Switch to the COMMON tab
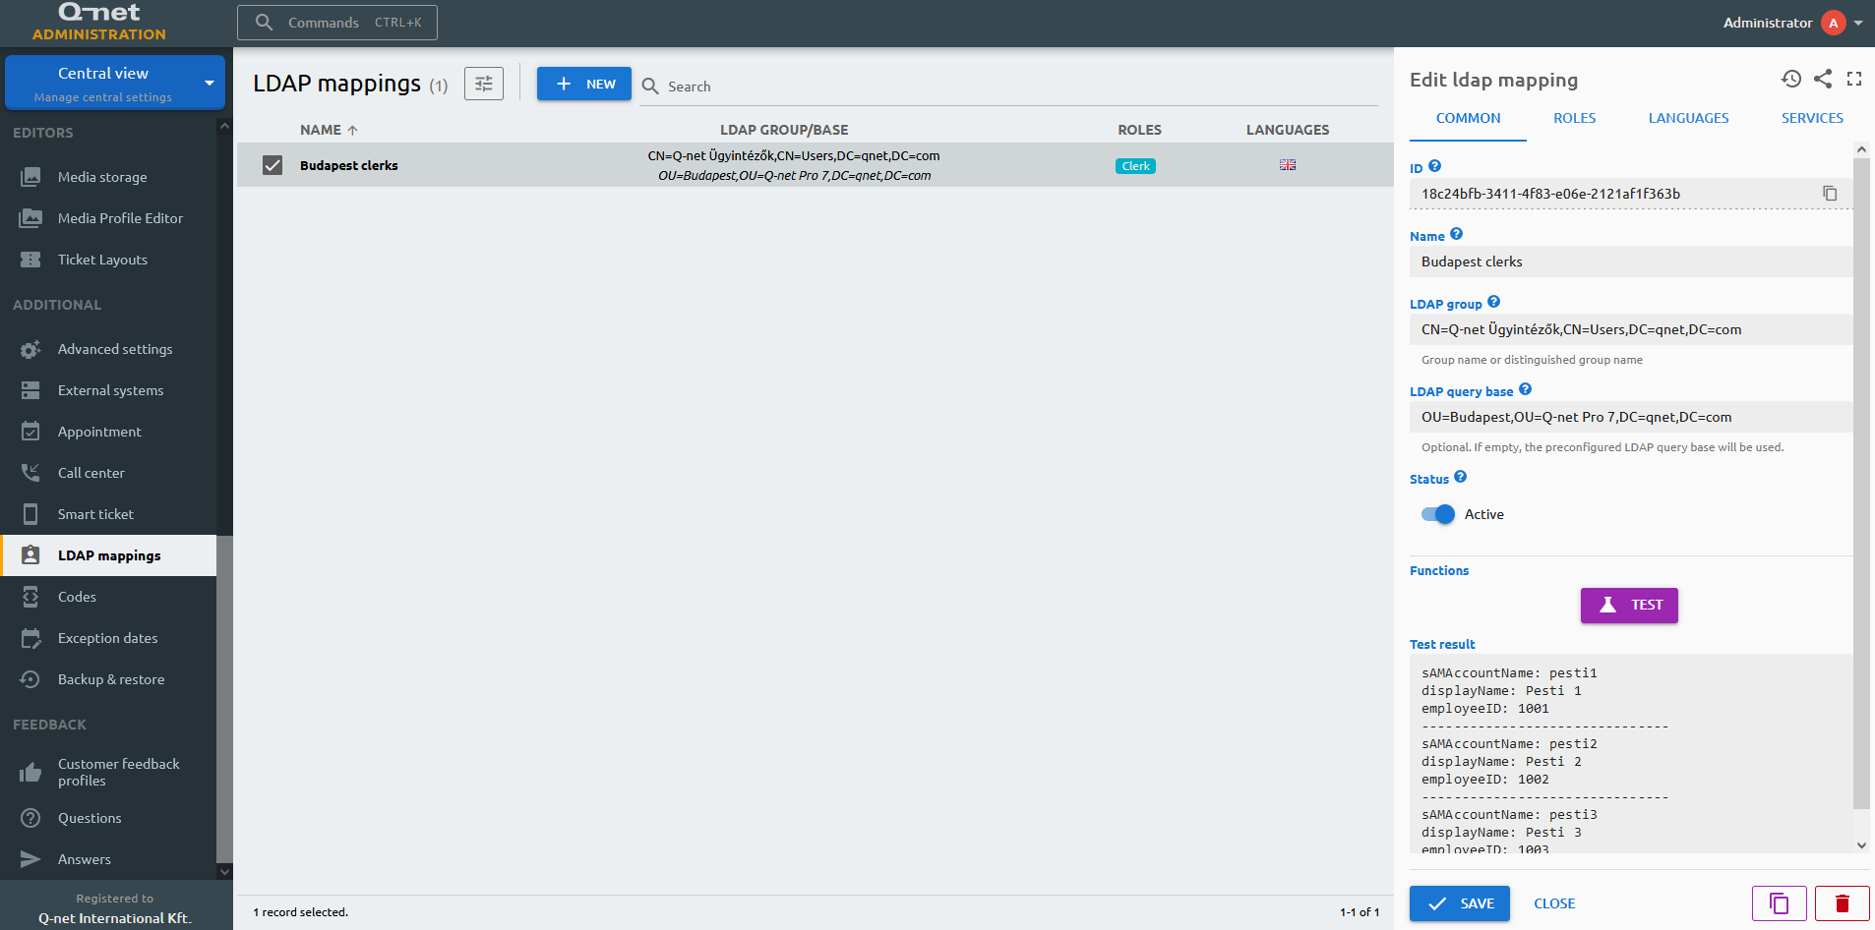This screenshot has width=1875, height=930. click(1468, 118)
